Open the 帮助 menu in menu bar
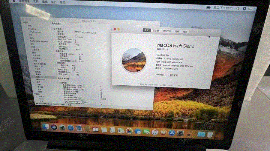The height and width of the screenshot is (151, 270). pos(63,2)
